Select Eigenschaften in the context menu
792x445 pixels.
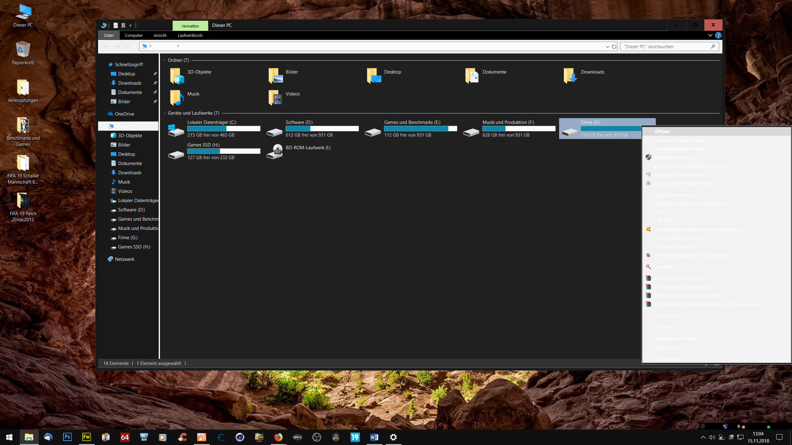(x=669, y=359)
